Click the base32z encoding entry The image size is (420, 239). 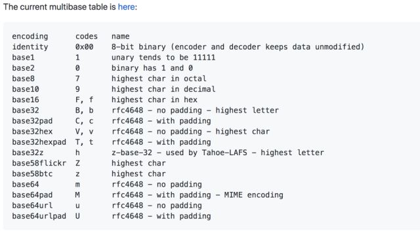click(28, 153)
